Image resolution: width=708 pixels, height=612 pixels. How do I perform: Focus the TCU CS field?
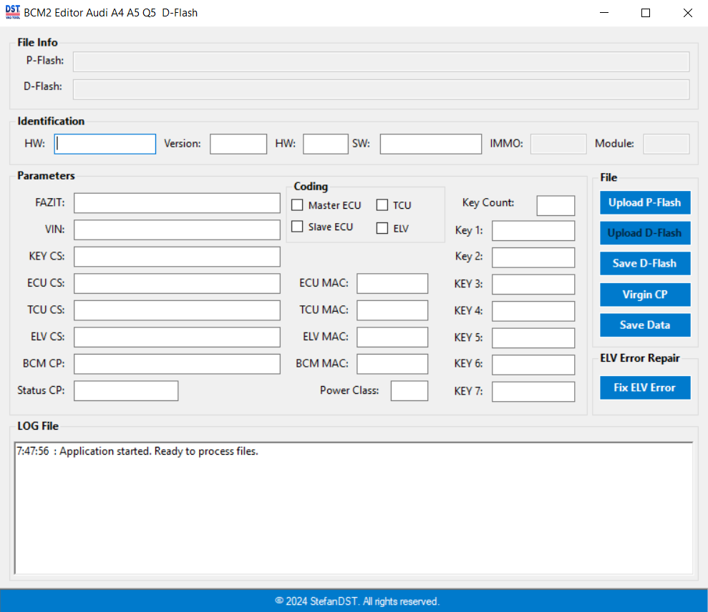pyautogui.click(x=177, y=310)
